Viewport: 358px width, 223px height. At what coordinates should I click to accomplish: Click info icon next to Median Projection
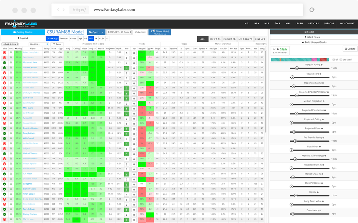(324, 101)
